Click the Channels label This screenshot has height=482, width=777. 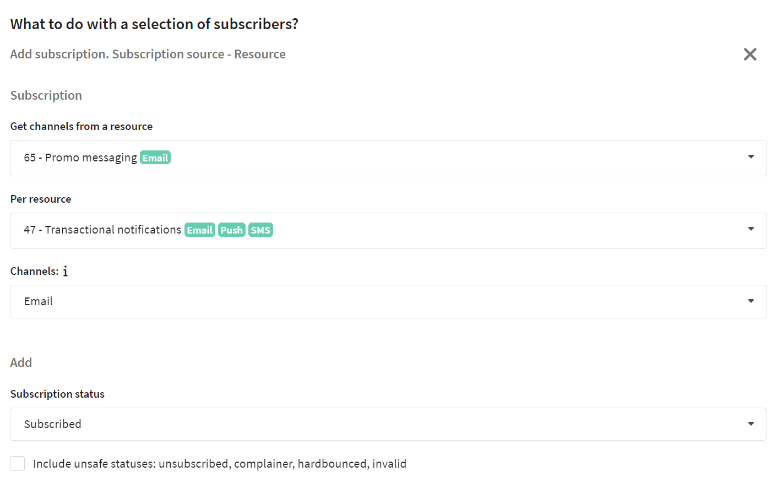click(34, 271)
